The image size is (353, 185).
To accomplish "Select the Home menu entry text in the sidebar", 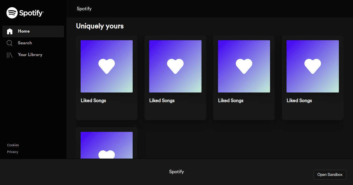I will pos(24,31).
